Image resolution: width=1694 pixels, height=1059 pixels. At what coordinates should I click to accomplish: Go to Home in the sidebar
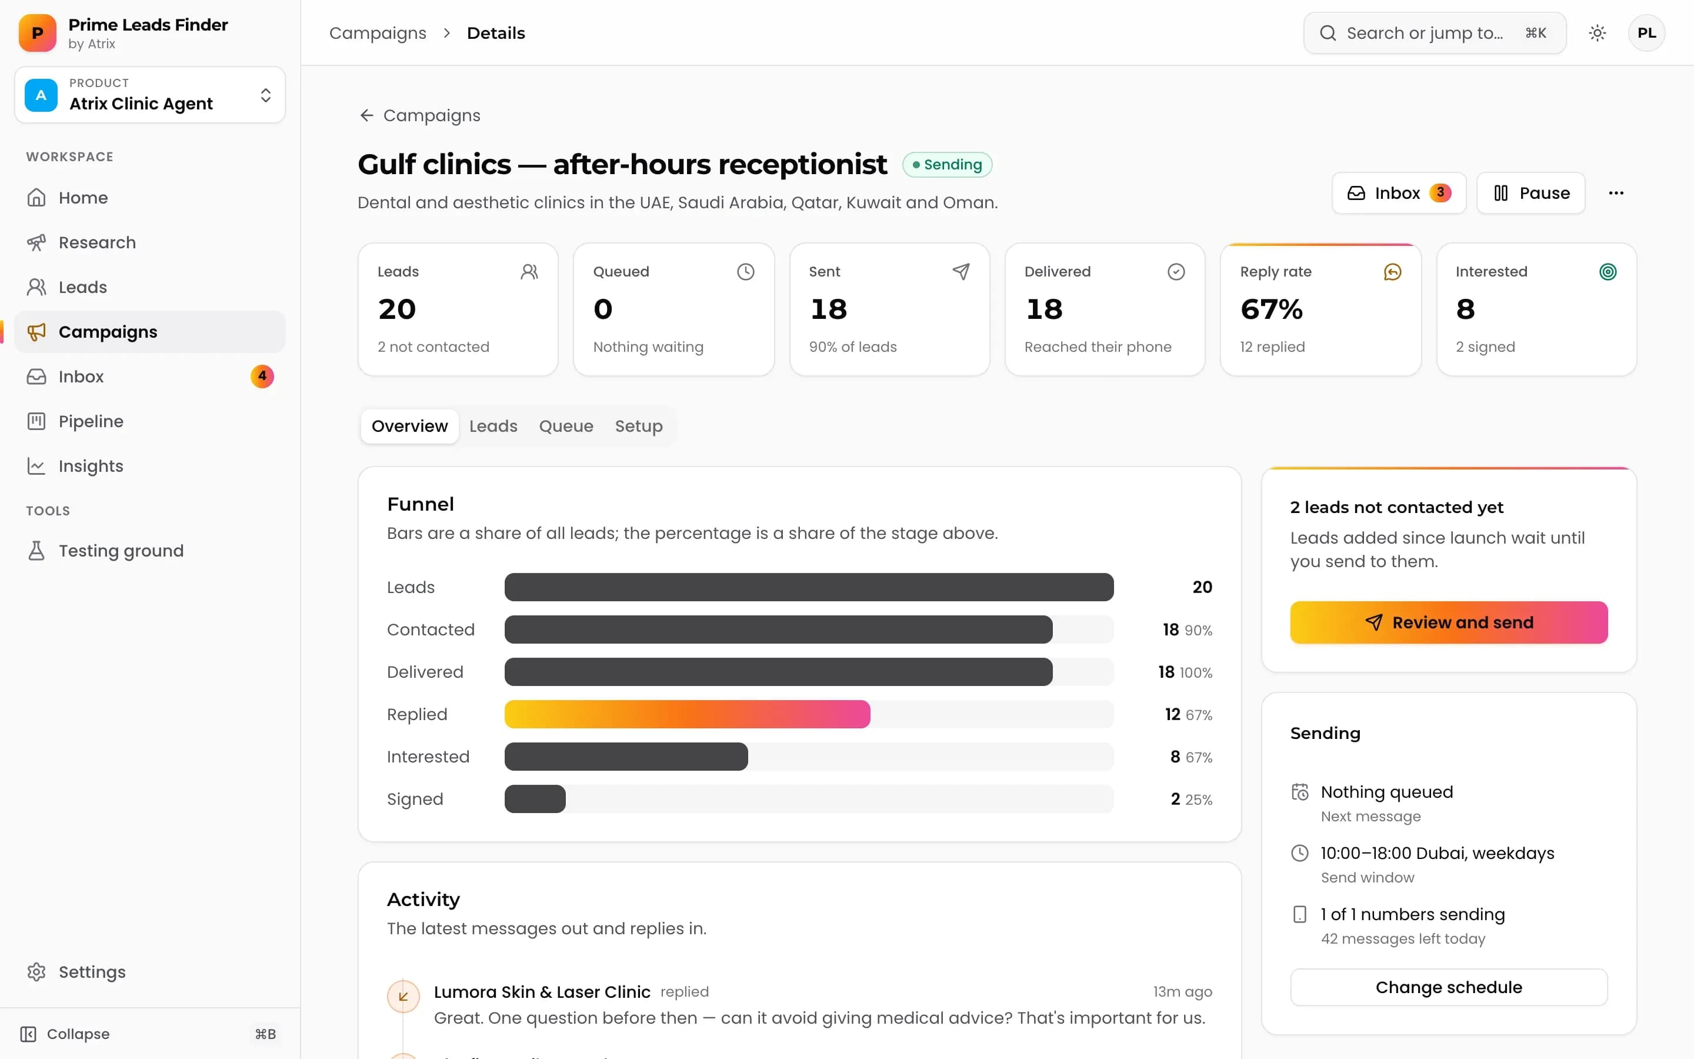pyautogui.click(x=150, y=198)
